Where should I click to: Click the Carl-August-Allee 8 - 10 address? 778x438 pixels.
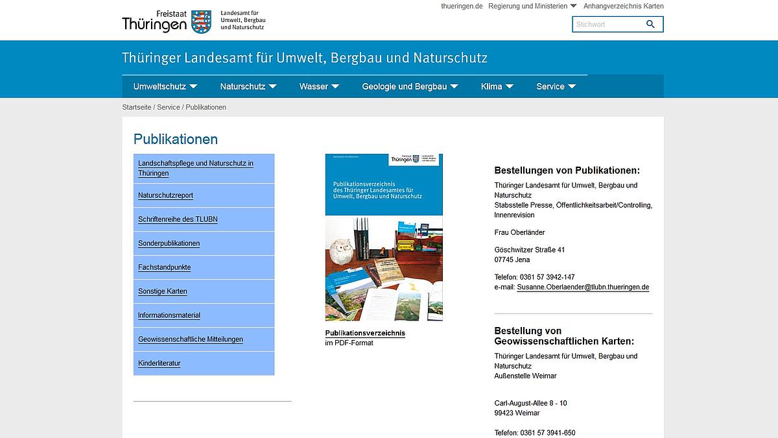(x=530, y=403)
